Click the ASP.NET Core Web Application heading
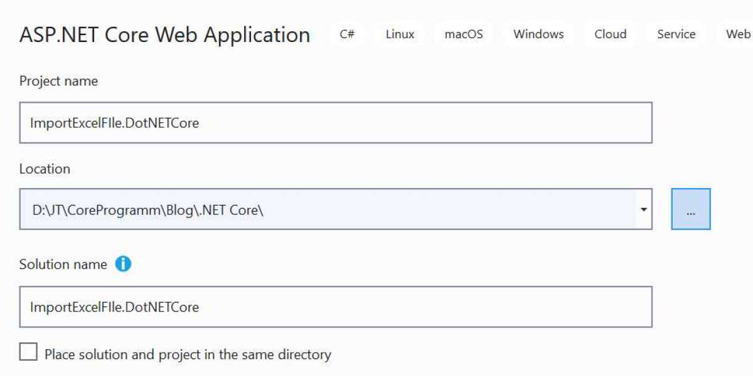Viewport: 753px width, 376px height. click(x=165, y=34)
